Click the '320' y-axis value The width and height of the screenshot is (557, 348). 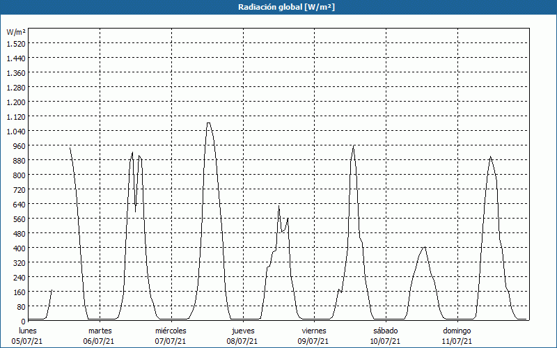[x=19, y=263]
